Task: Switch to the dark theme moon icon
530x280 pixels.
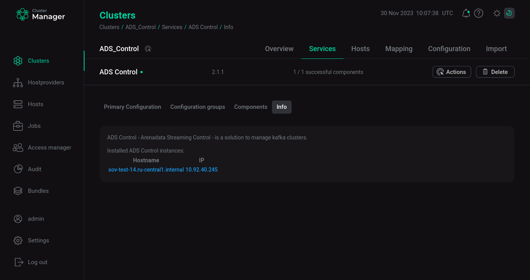Action: tap(509, 13)
